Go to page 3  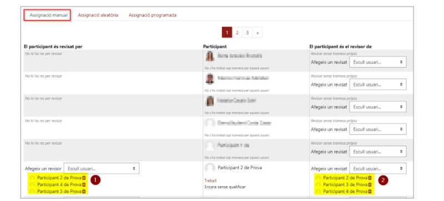point(247,33)
